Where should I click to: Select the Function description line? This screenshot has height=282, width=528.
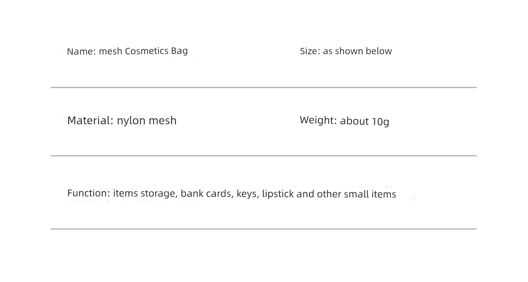tap(232, 194)
